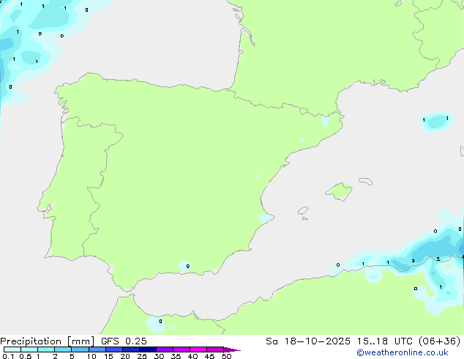Click the '0.5' legend scale label
Screen dimensions: 464x359
tap(26, 356)
